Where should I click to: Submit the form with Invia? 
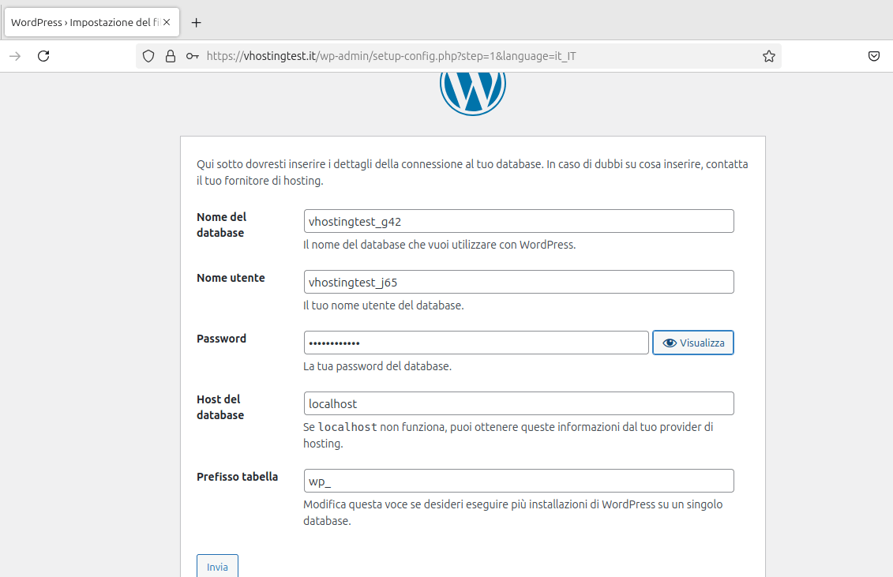(x=217, y=567)
